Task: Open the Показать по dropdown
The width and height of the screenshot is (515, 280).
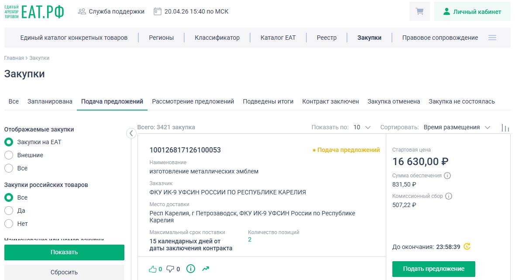Action: (x=362, y=128)
